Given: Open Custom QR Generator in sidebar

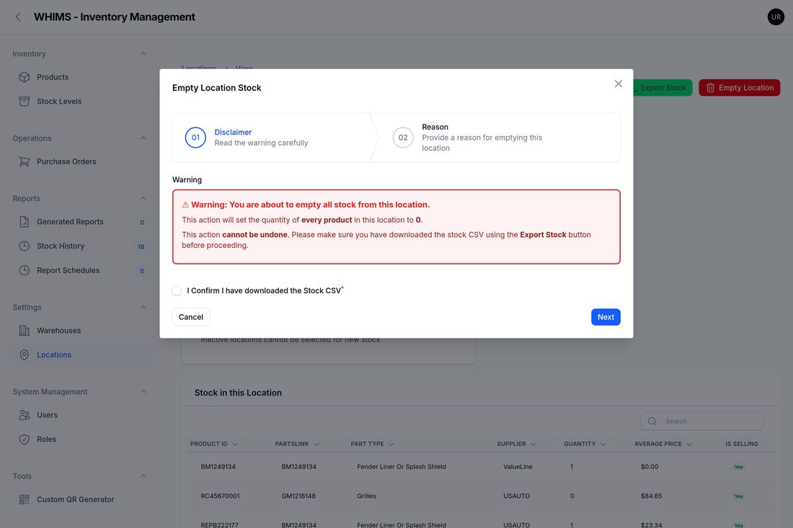Looking at the screenshot, I should (81, 498).
